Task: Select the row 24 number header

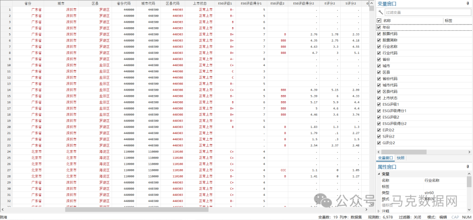Action: (6, 152)
